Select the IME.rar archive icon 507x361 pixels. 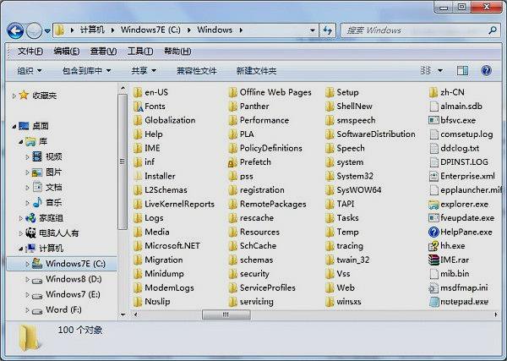click(433, 260)
